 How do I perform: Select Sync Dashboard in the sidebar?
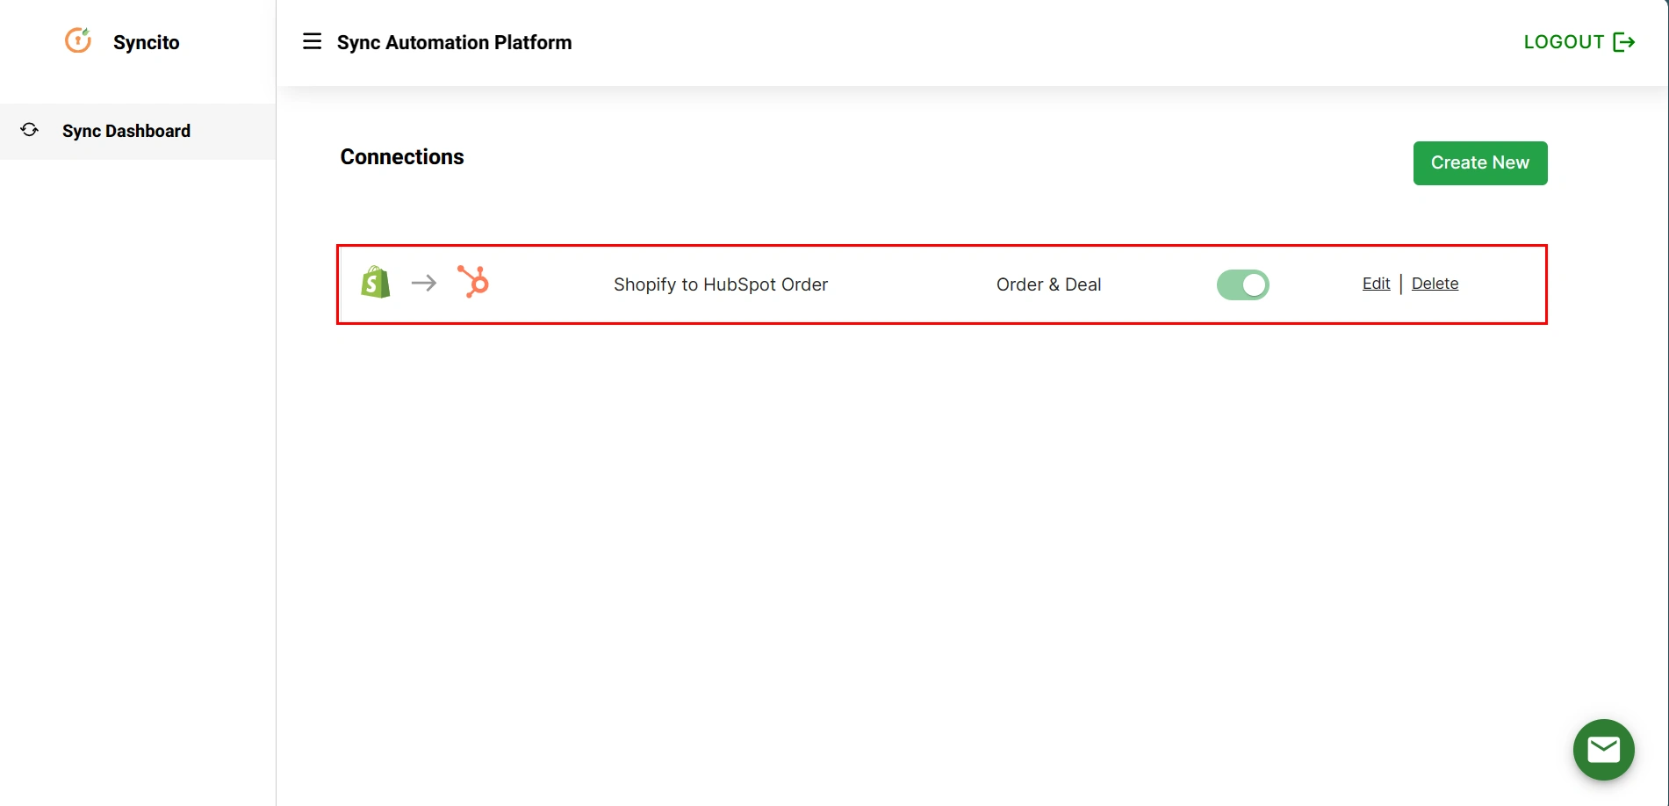[x=126, y=131]
